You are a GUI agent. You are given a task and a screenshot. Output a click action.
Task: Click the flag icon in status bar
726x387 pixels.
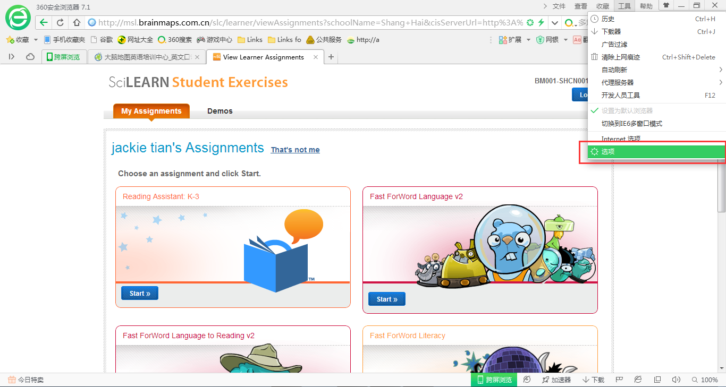tap(619, 380)
